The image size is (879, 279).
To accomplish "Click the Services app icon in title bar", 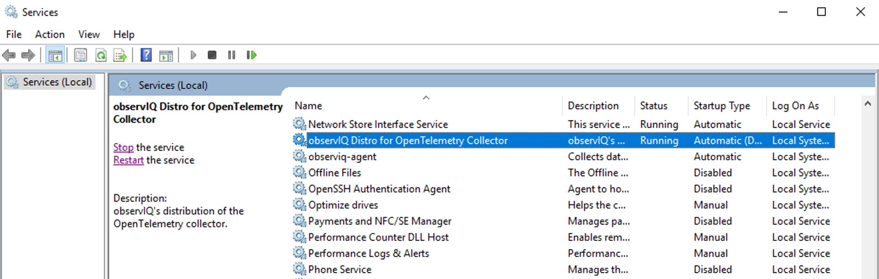I will pyautogui.click(x=11, y=12).
